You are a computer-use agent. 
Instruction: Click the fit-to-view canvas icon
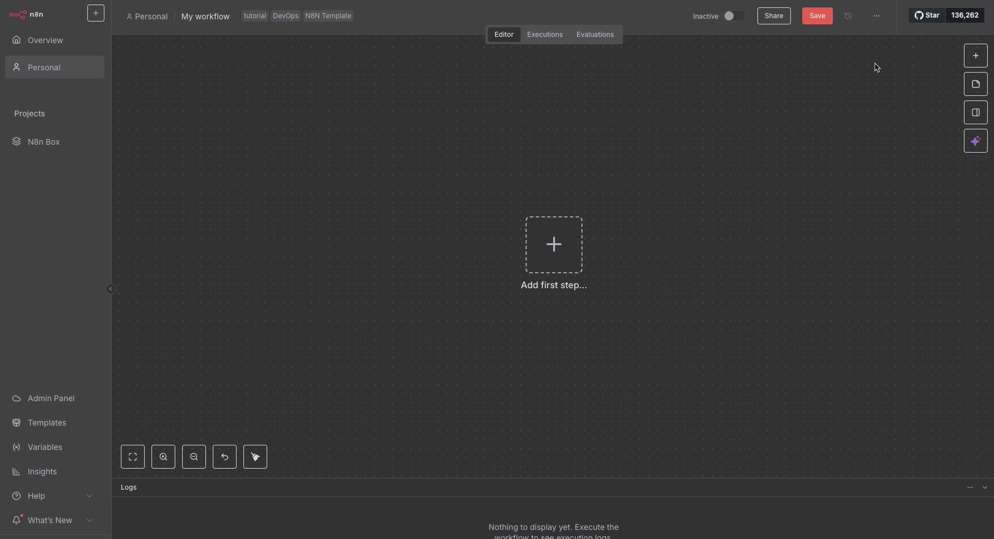click(133, 457)
